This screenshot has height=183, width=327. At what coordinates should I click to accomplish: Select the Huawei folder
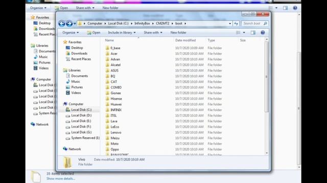point(113,104)
